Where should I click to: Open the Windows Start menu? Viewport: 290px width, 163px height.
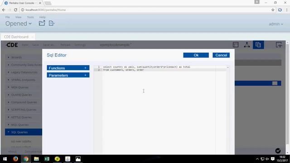(5, 159)
